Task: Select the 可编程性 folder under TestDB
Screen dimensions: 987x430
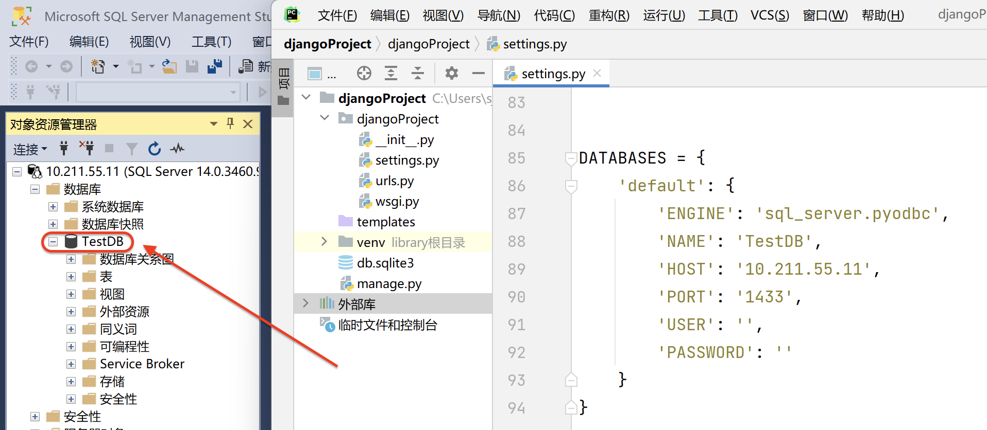Action: 124,347
